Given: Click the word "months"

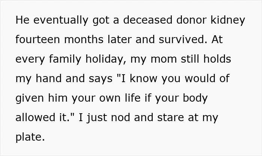Looking at the screenshot, I should coord(84,39).
